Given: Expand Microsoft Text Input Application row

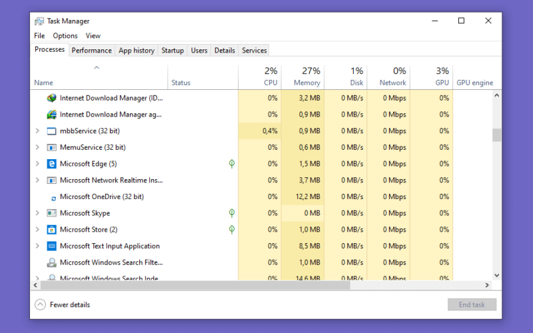Looking at the screenshot, I should click(37, 246).
